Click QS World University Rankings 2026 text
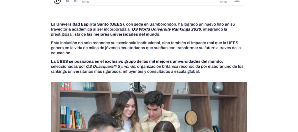Image resolution: width=298 pixels, height=132 pixels. point(166,29)
